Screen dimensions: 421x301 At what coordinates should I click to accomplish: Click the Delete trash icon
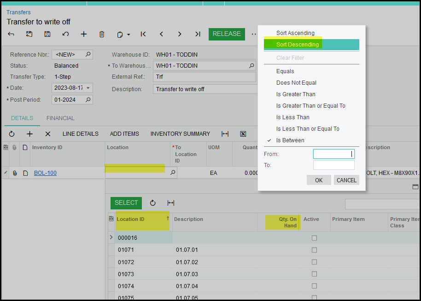click(102, 34)
